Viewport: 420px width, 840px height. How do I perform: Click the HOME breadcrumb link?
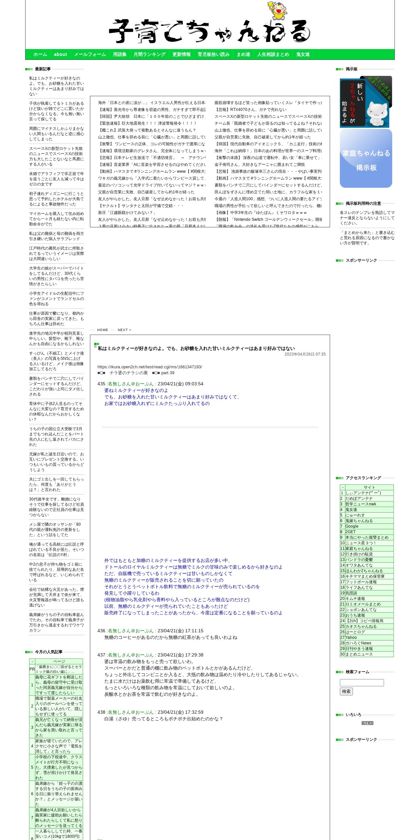pyautogui.click(x=102, y=330)
